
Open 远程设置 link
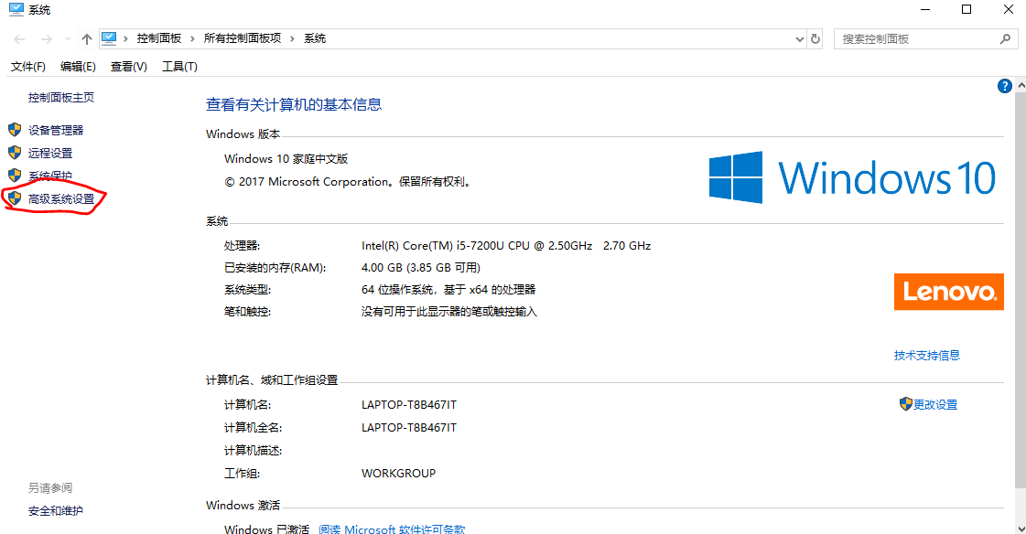pos(50,153)
